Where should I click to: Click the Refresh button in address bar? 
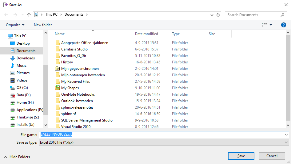(218, 15)
